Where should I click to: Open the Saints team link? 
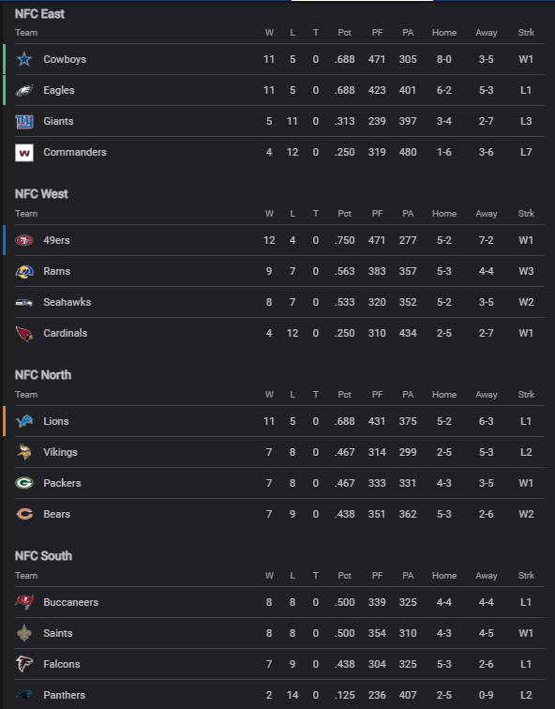click(x=58, y=633)
